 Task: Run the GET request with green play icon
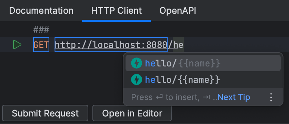point(17,45)
